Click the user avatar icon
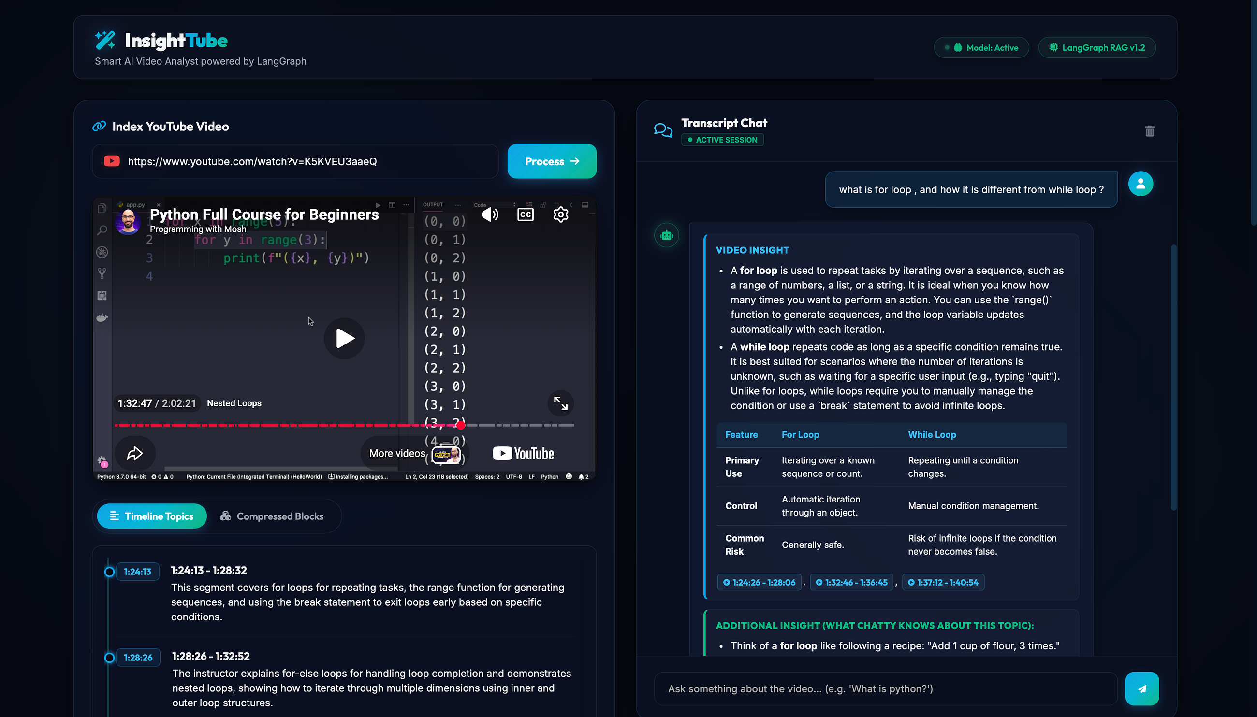This screenshot has width=1257, height=717. click(x=1140, y=184)
